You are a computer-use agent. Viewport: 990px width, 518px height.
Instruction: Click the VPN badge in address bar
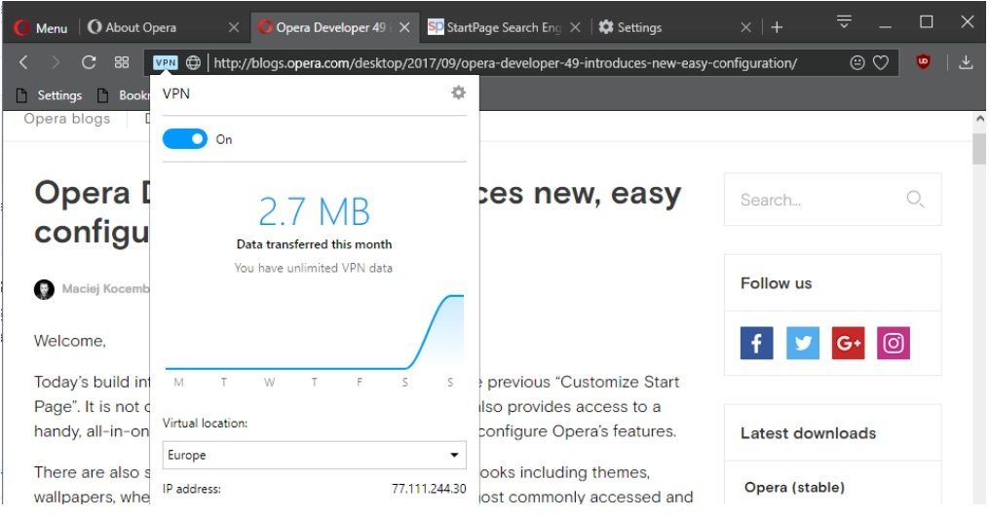pos(166,62)
